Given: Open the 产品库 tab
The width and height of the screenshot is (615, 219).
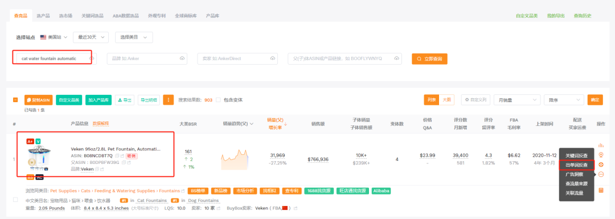Looking at the screenshot, I should (x=212, y=16).
